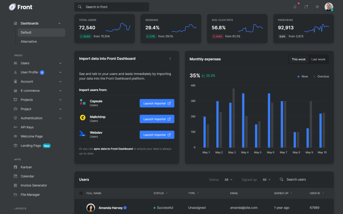Click the Invoice Generator sidebar icon
This screenshot has width=343, height=214.
(15, 185)
